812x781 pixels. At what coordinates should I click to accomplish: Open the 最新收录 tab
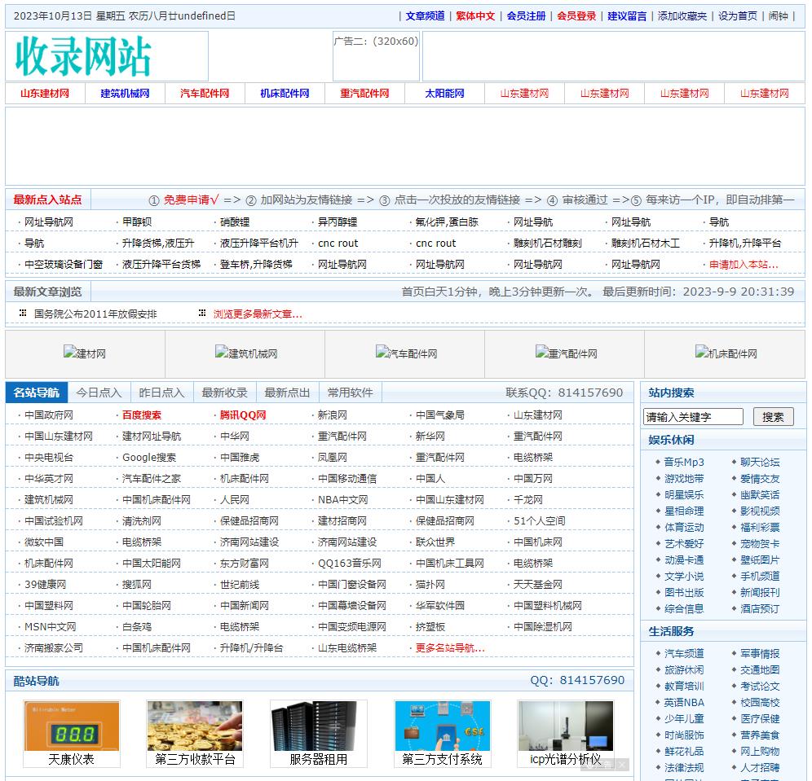point(225,393)
